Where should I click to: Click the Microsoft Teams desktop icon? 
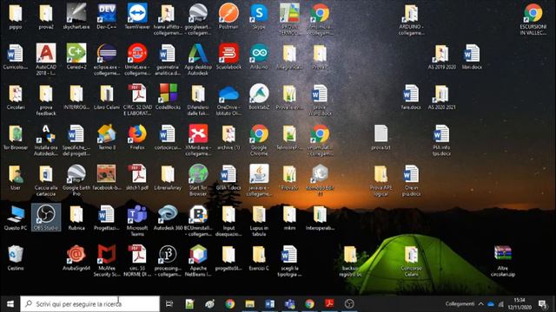click(137, 221)
